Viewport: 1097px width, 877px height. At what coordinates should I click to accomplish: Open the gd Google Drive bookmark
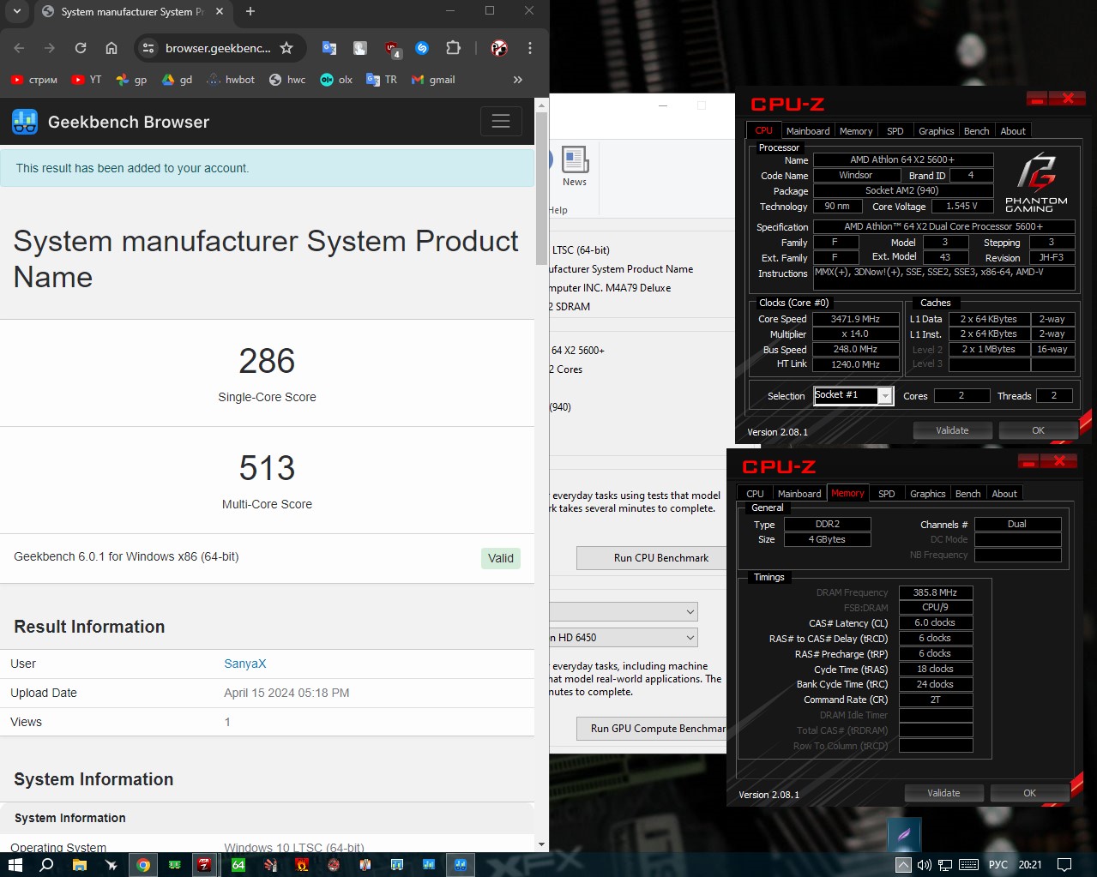[178, 80]
